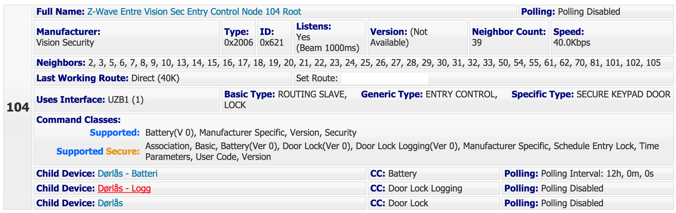Screen dimensions: 676x213
Task: Click the Set Route input field
Action: [x=385, y=78]
